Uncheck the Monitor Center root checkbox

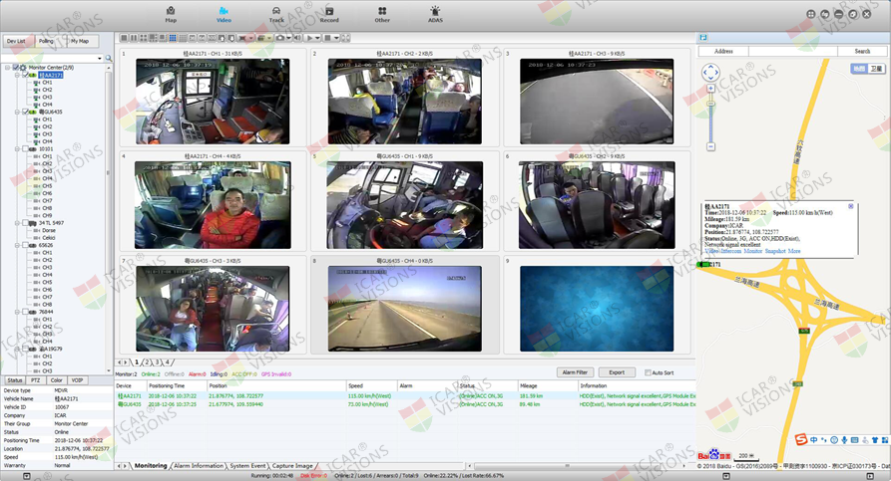pyautogui.click(x=16, y=68)
